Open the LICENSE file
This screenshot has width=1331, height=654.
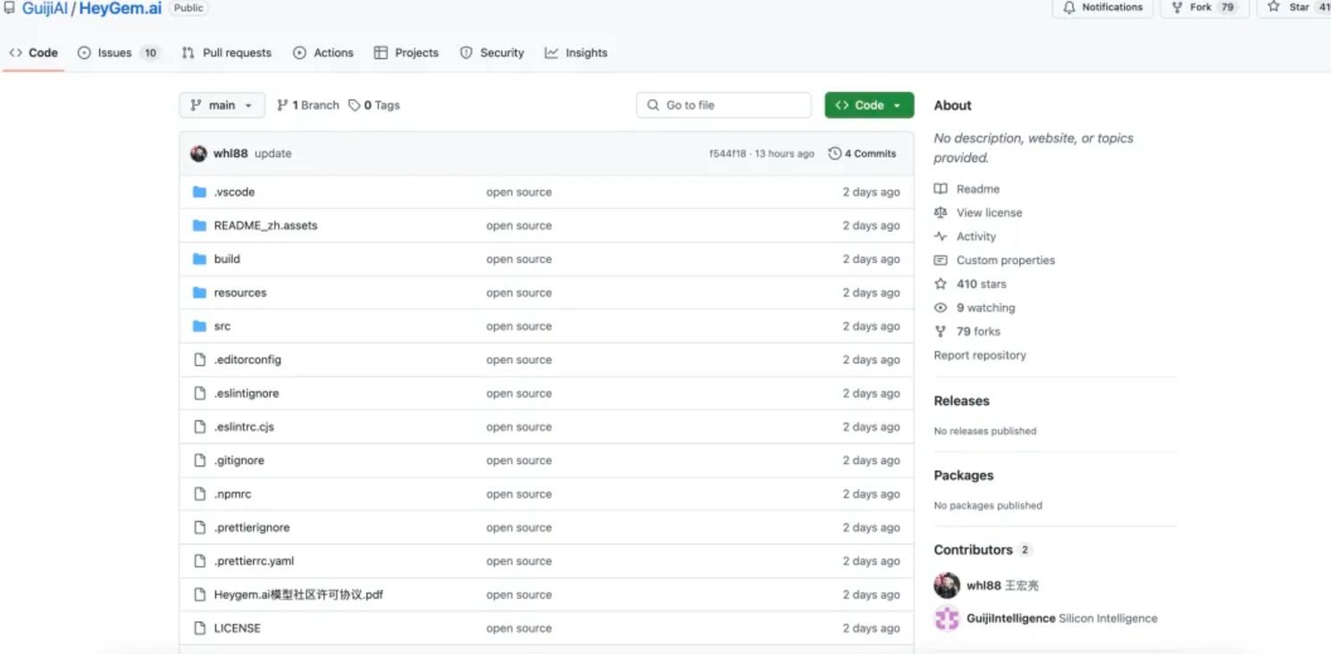(x=238, y=628)
